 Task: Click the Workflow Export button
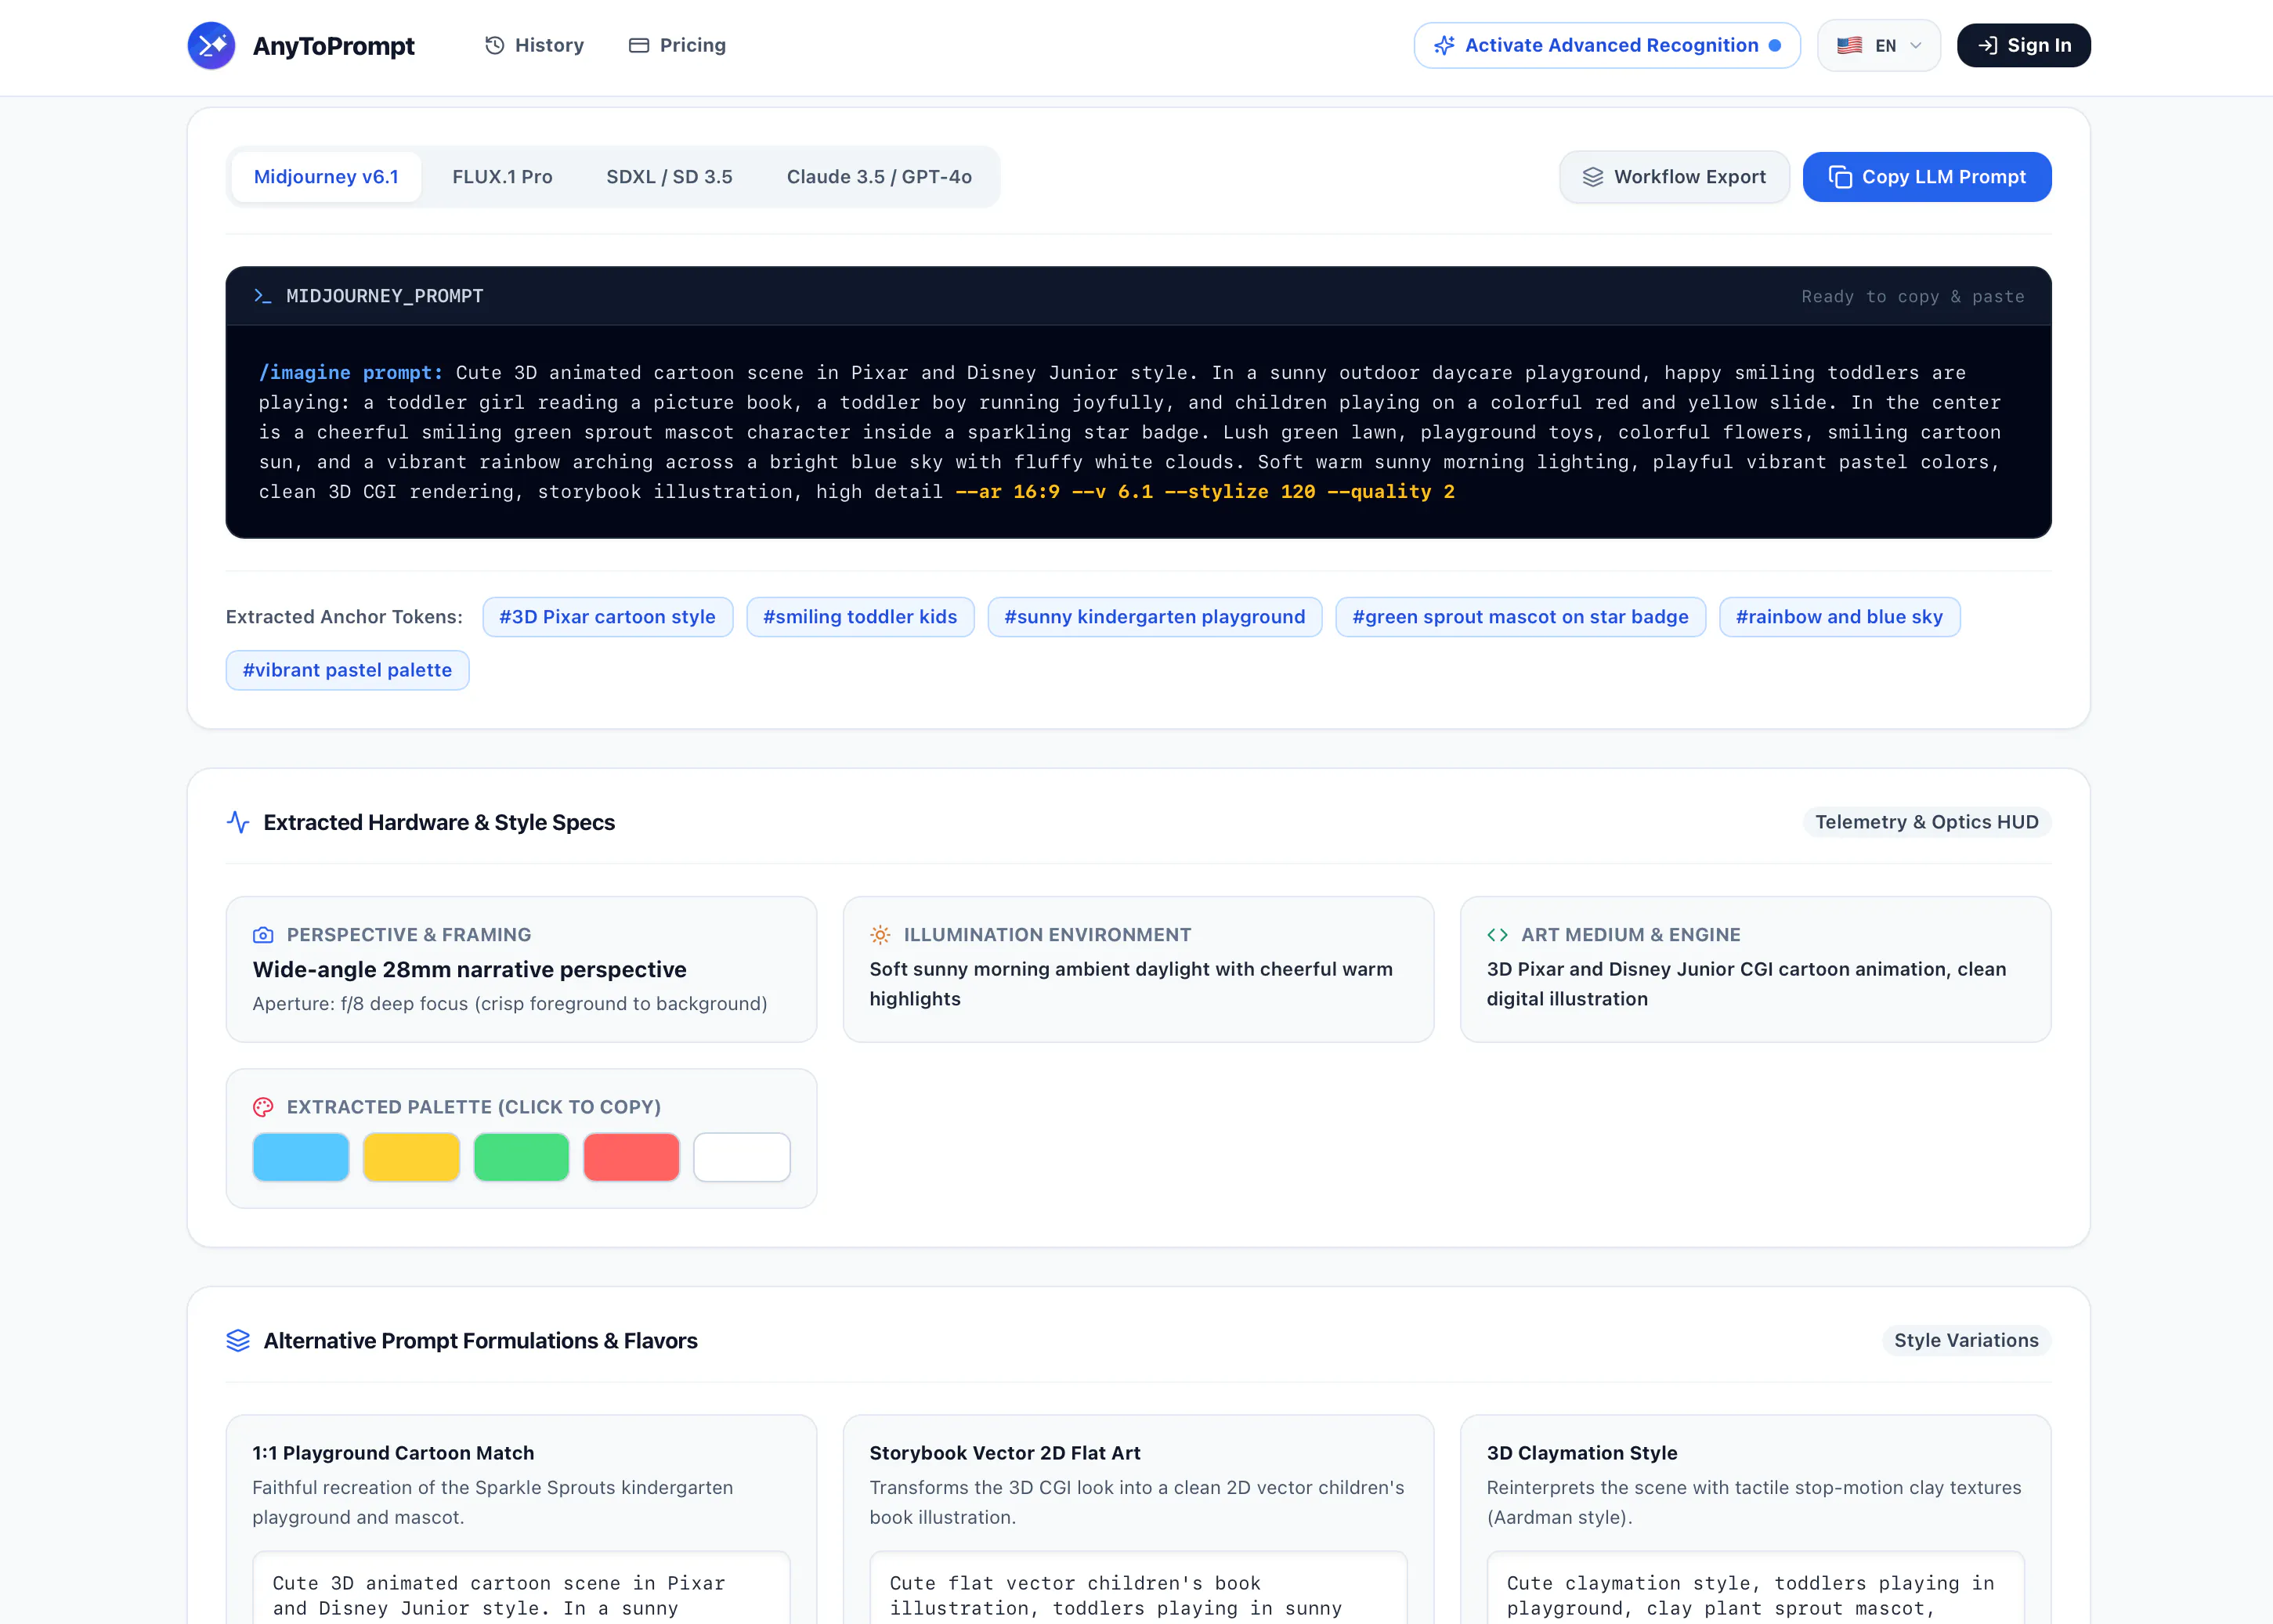1674,177
